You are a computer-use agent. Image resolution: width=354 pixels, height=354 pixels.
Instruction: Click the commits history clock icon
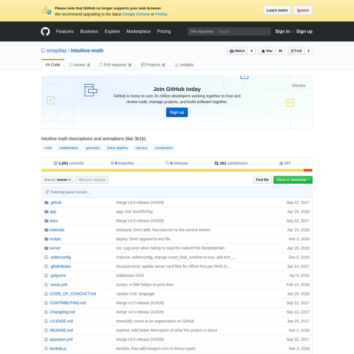56,163
